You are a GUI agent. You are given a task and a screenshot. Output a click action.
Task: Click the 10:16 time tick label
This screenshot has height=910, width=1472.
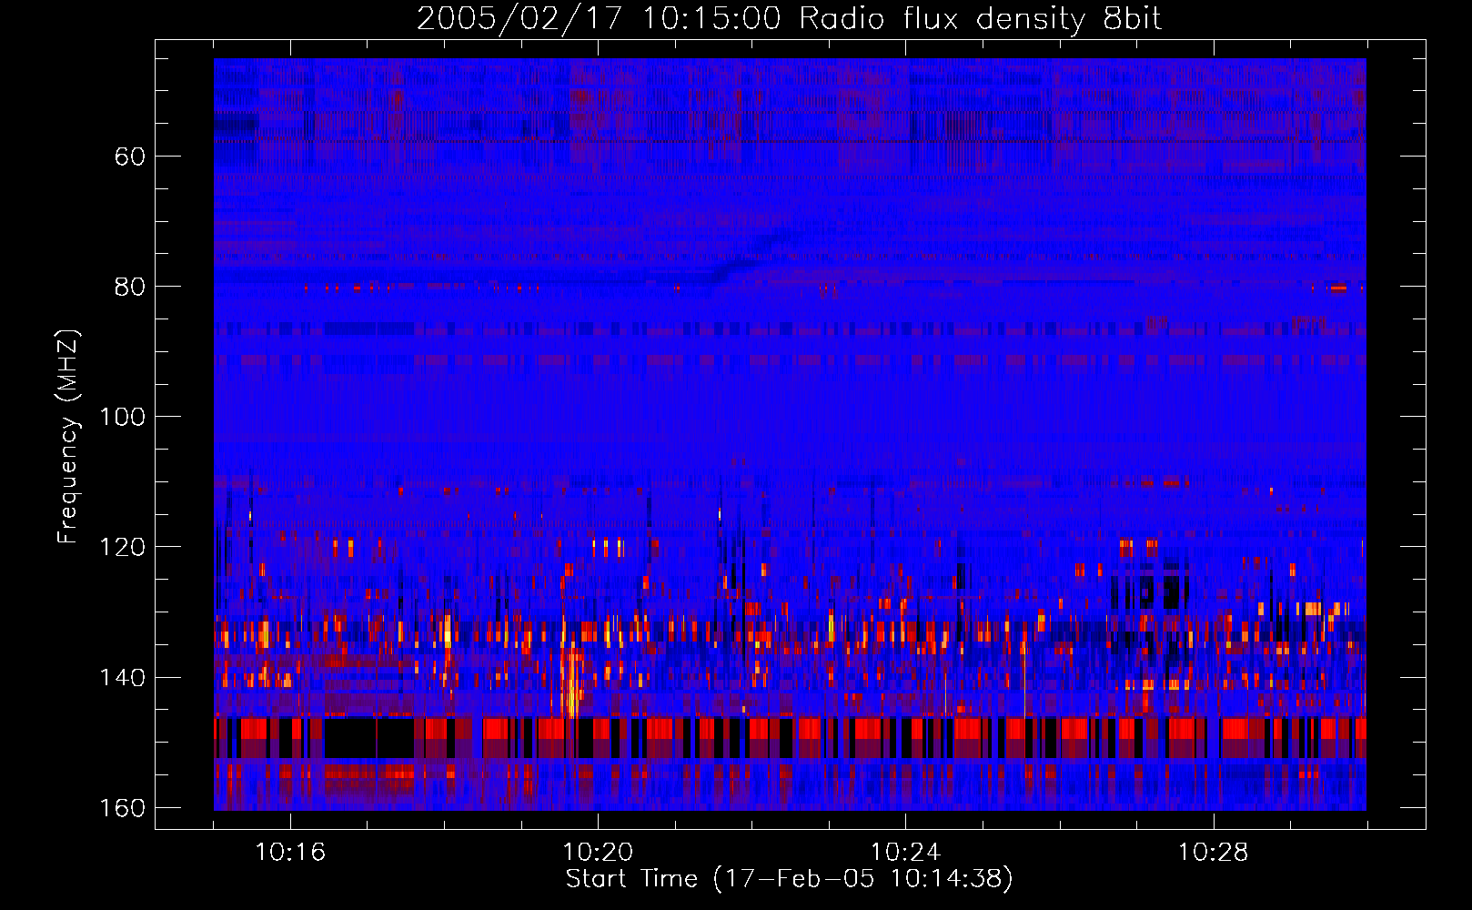[x=290, y=853]
